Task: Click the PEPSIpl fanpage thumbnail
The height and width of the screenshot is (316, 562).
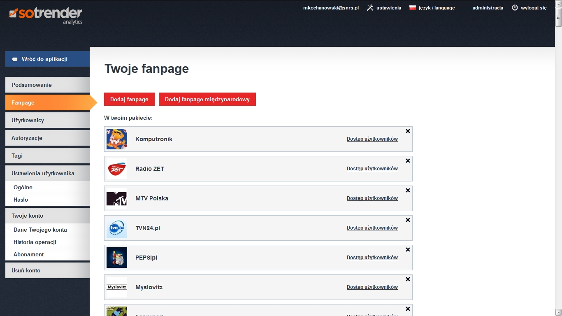Action: tap(117, 258)
